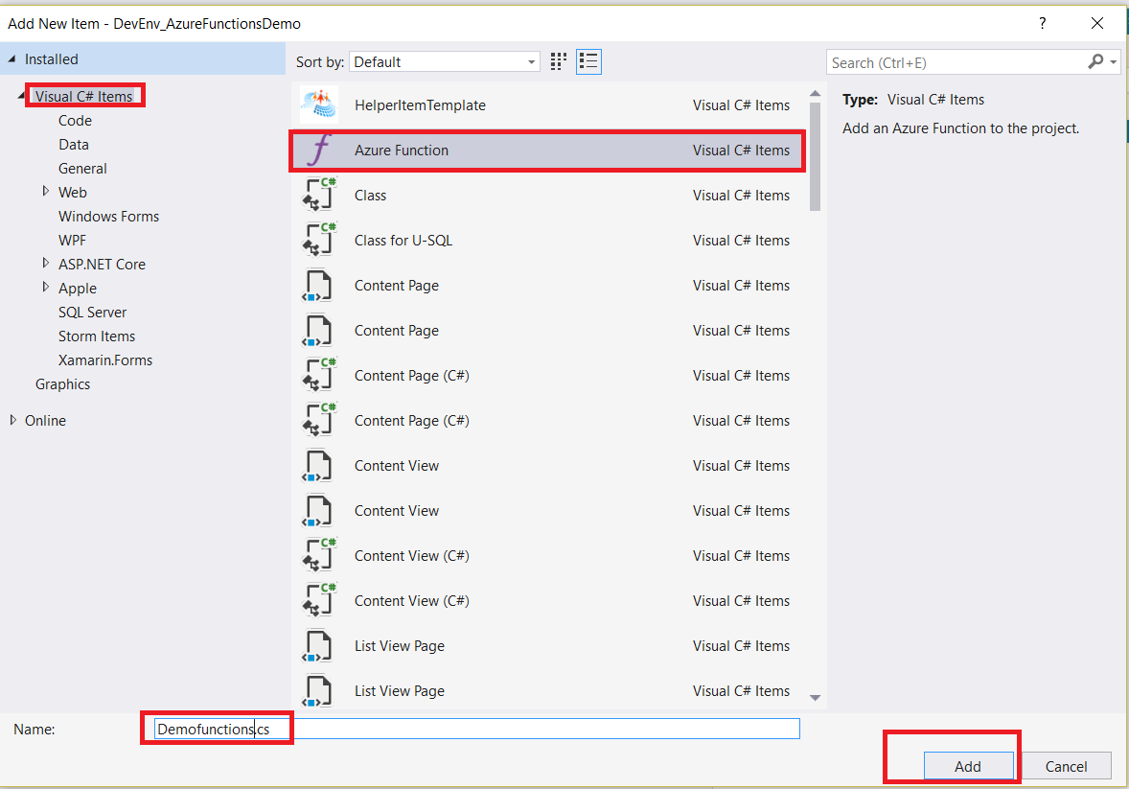Select the Graphics category
Image resolution: width=1129 pixels, height=789 pixels.
coord(62,384)
